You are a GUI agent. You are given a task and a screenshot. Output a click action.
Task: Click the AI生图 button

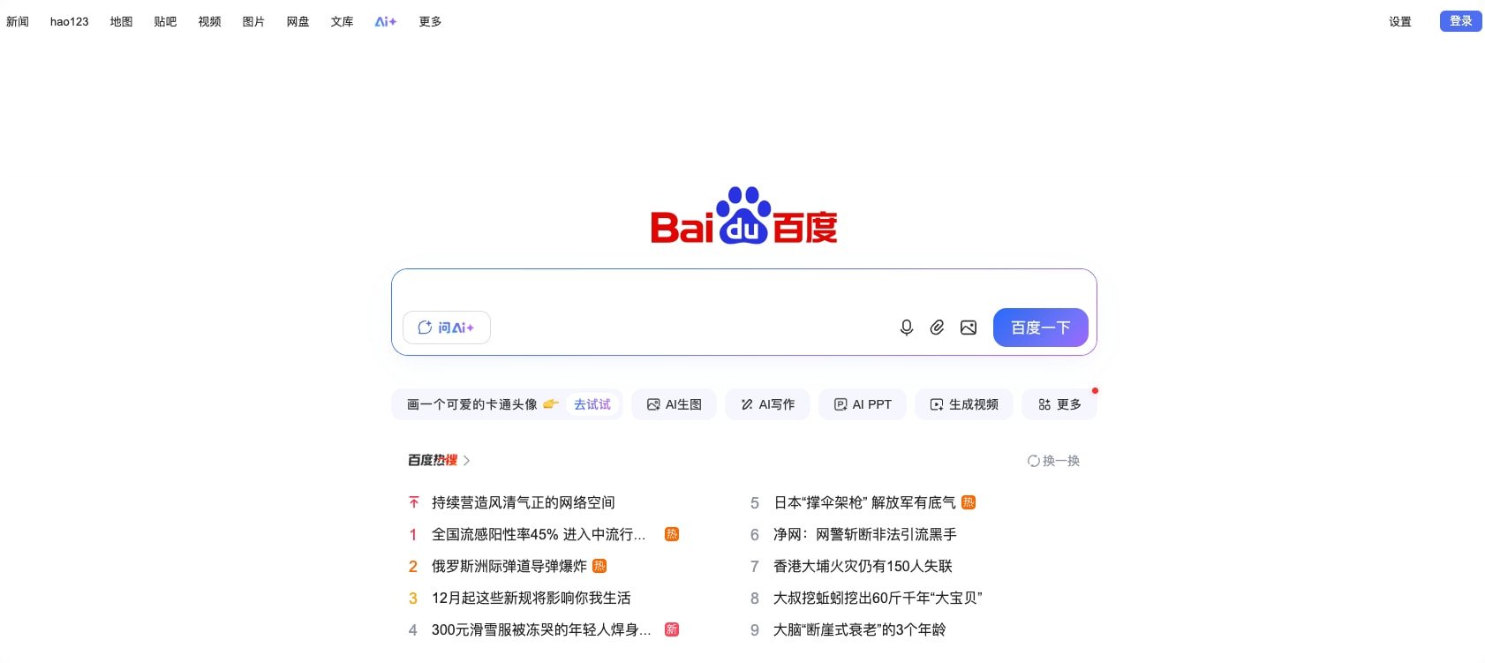(x=675, y=404)
